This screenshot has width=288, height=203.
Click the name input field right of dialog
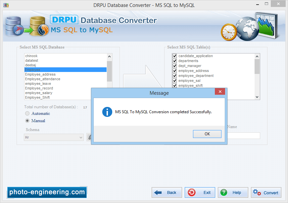tap(244, 136)
